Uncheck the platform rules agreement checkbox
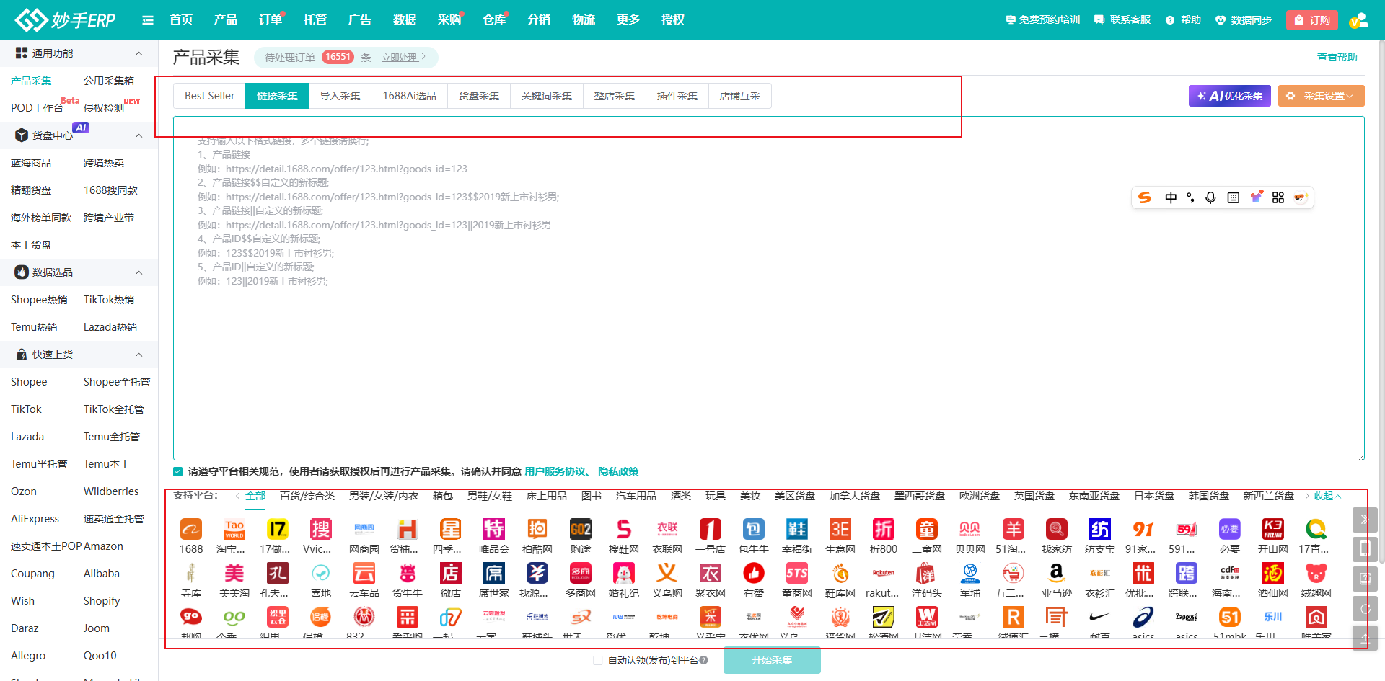This screenshot has width=1385, height=681. 178,471
